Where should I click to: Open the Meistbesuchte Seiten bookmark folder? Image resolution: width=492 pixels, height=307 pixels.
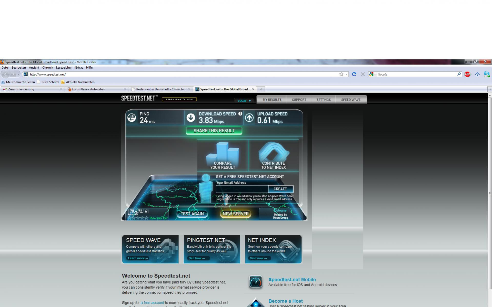coord(18,82)
